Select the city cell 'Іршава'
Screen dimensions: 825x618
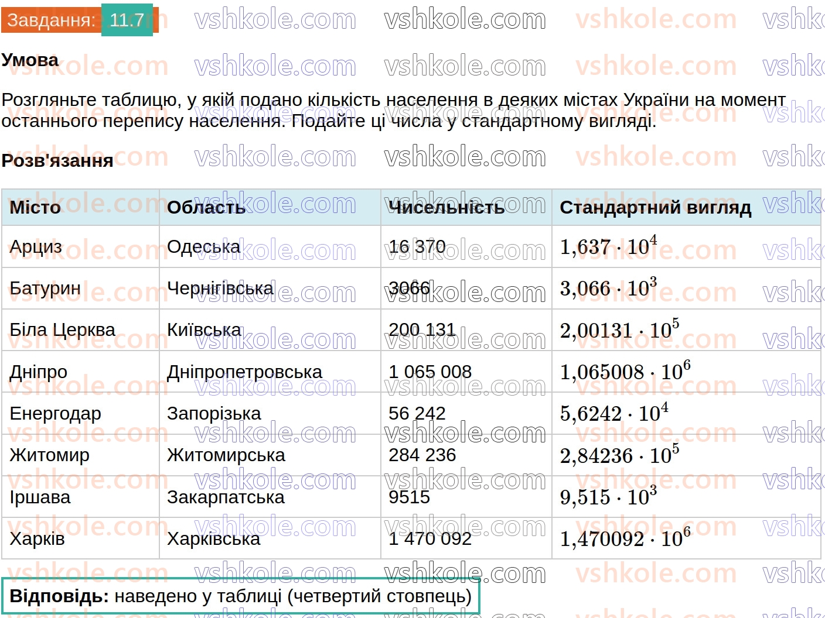40,497
